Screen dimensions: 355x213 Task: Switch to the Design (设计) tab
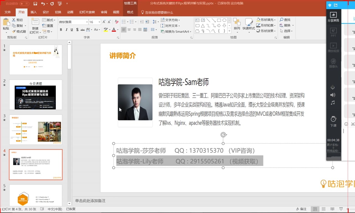coord(46,12)
